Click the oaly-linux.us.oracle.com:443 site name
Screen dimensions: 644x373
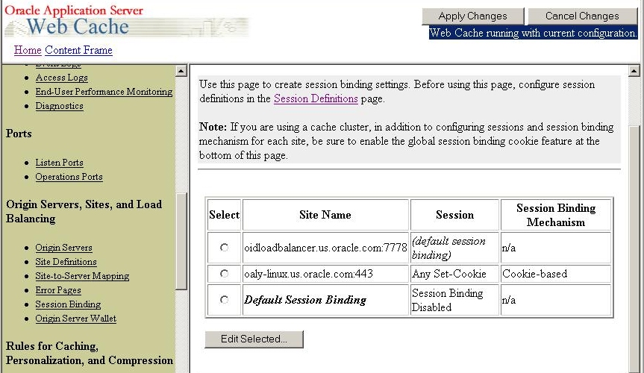[x=308, y=274]
